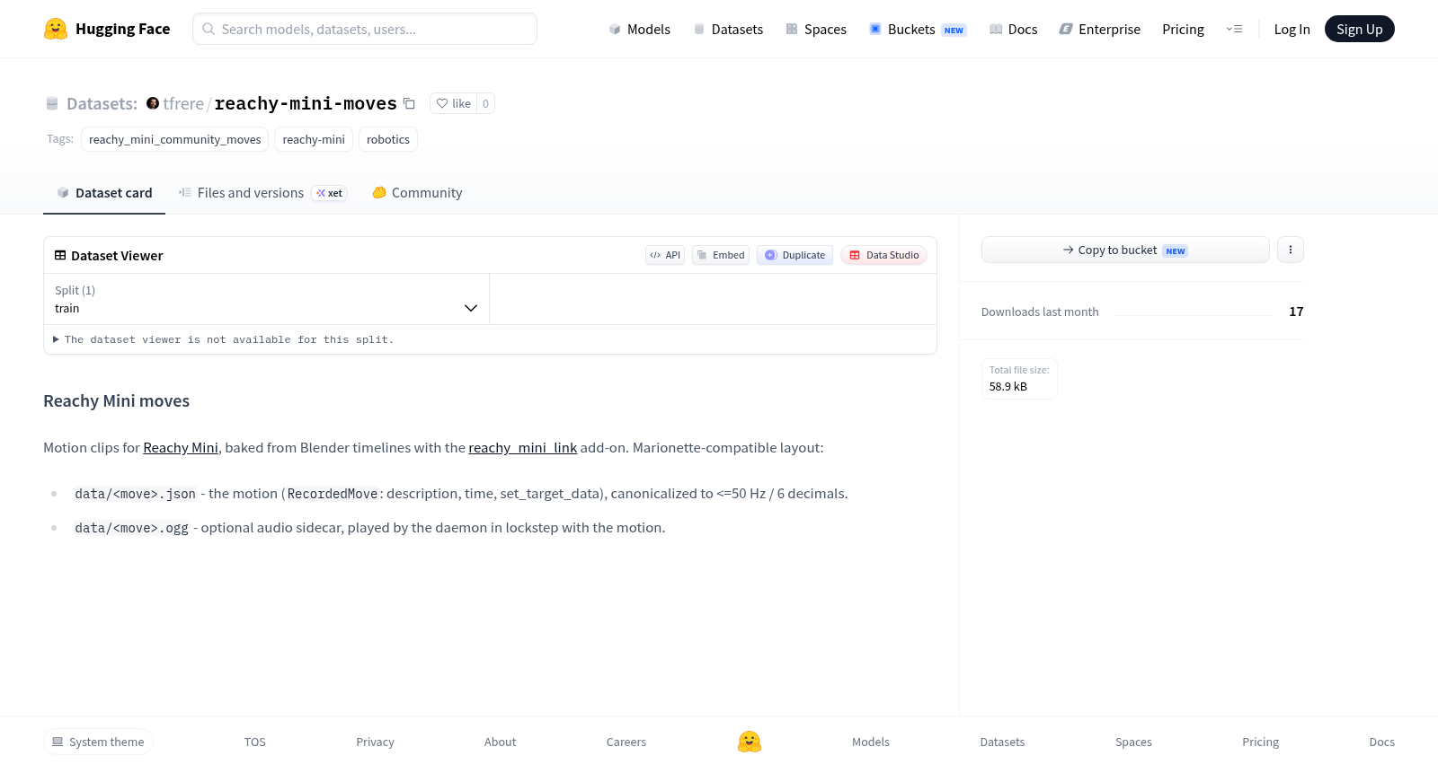This screenshot has height=773, width=1438.
Task: Like the reachy-mini-moves dataset
Action: pyautogui.click(x=453, y=103)
